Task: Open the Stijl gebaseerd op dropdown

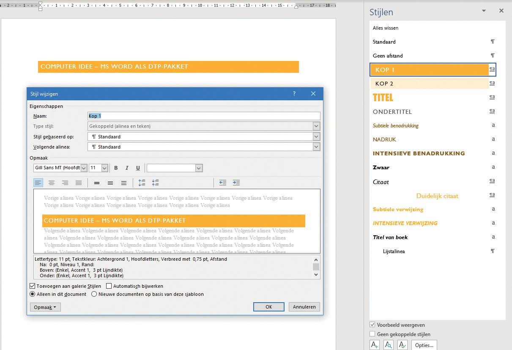Action: [316, 137]
